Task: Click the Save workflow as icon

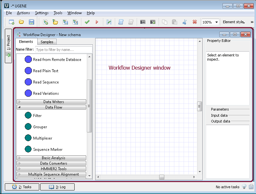Action: pyautogui.click(x=76, y=22)
